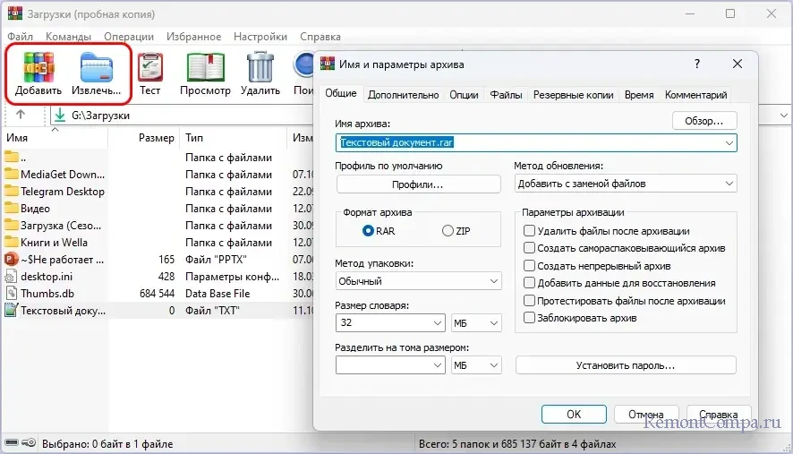The width and height of the screenshot is (793, 454).
Task: Open the Просмотр (View) book icon
Action: pos(205,70)
